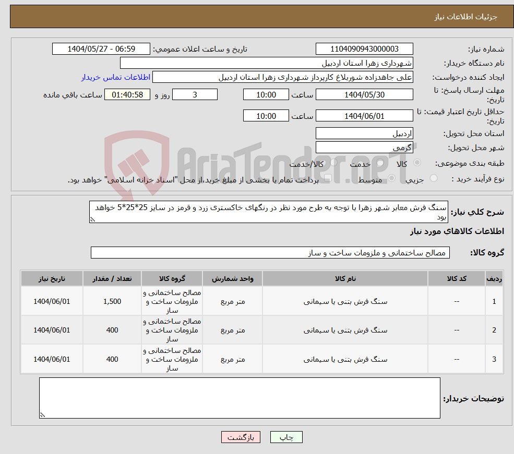Image resolution: width=514 pixels, height=454 pixels.
Task: Open the اردبیل province delivery dropdown
Action: click(364, 133)
